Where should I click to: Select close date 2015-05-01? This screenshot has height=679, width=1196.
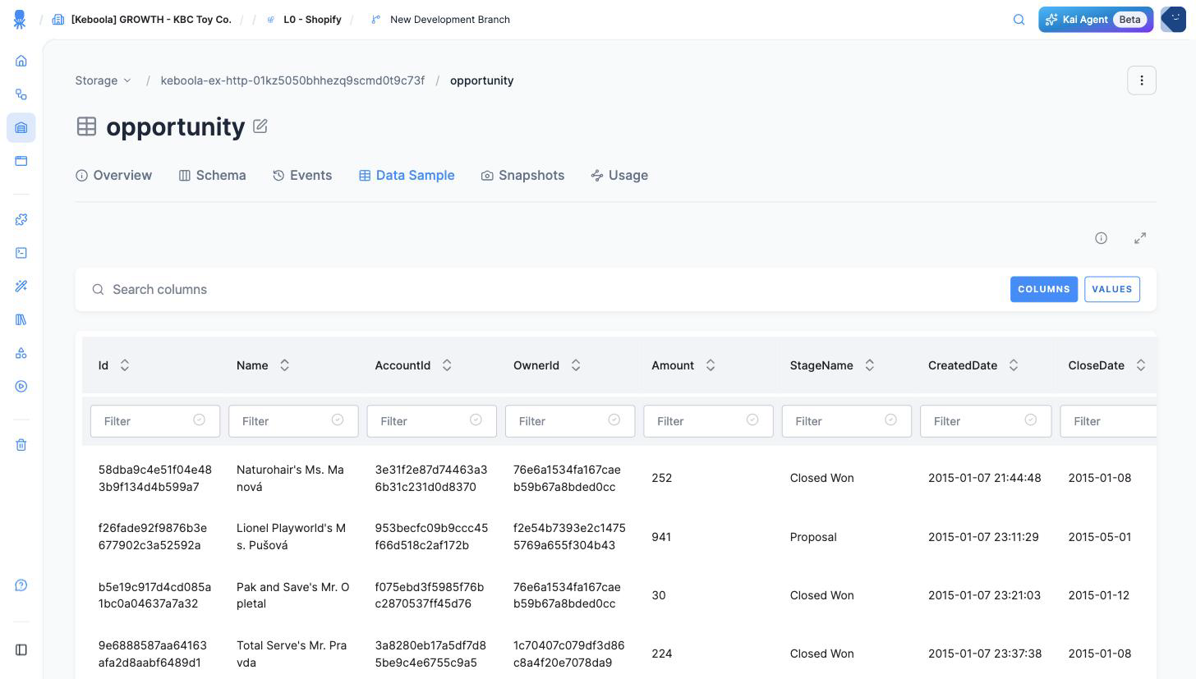pyautogui.click(x=1100, y=537)
